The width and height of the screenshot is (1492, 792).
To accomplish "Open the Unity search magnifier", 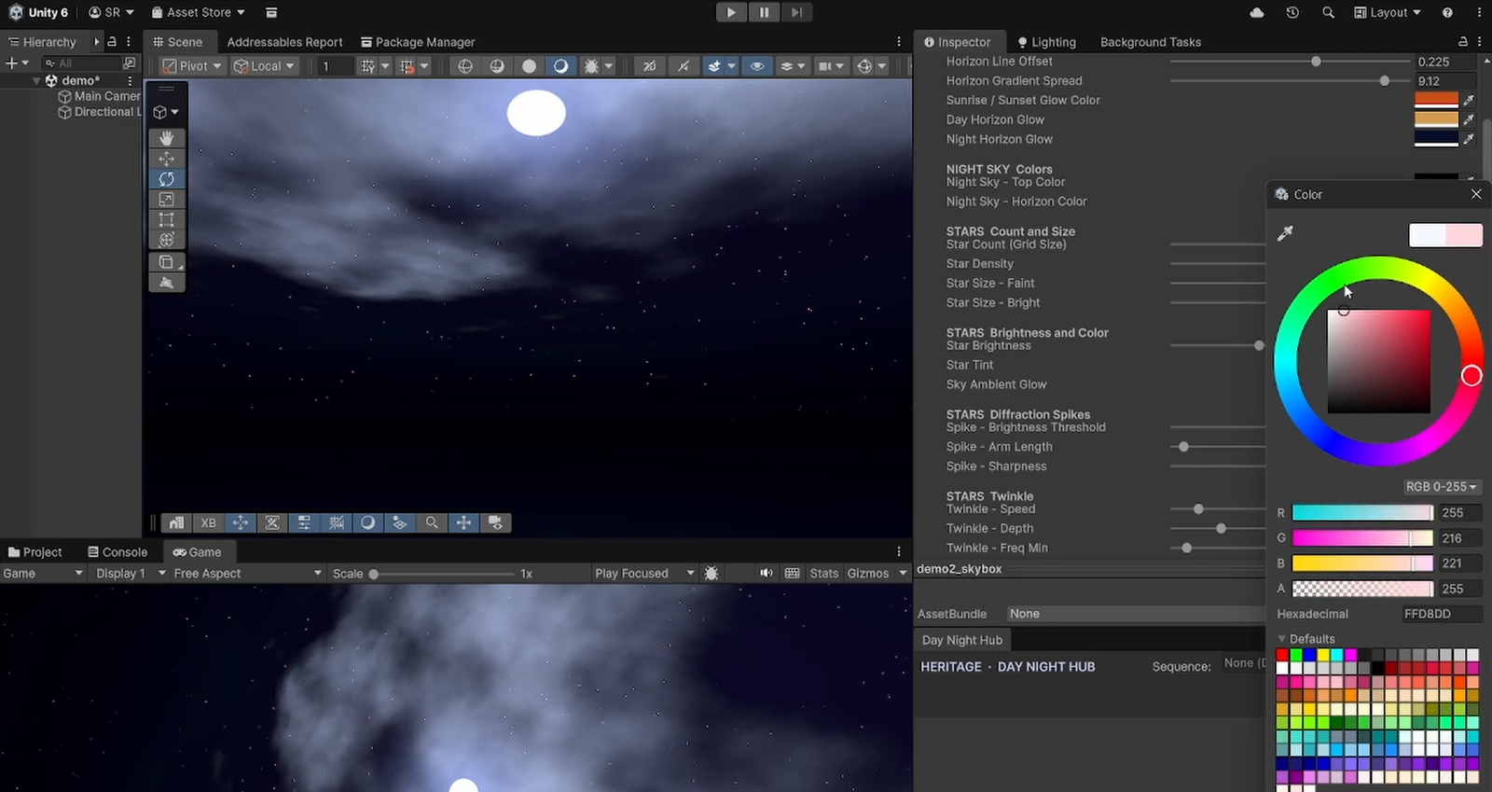I will coord(1328,12).
